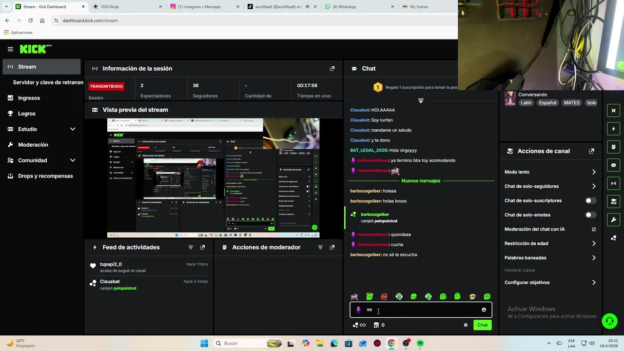Click the broadcast signal icon in the right sidebar
This screenshot has width=624, height=351.
pos(613,183)
